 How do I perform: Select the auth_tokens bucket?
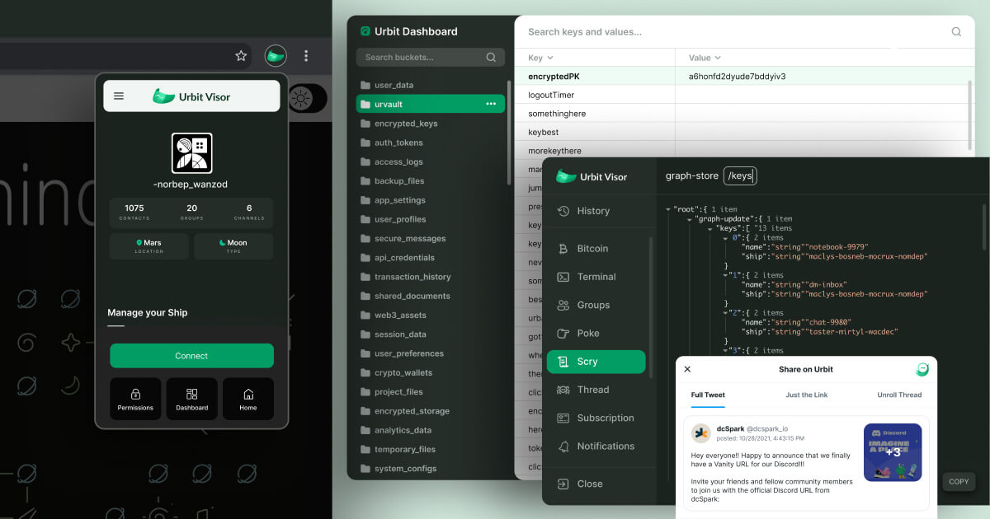(430, 143)
